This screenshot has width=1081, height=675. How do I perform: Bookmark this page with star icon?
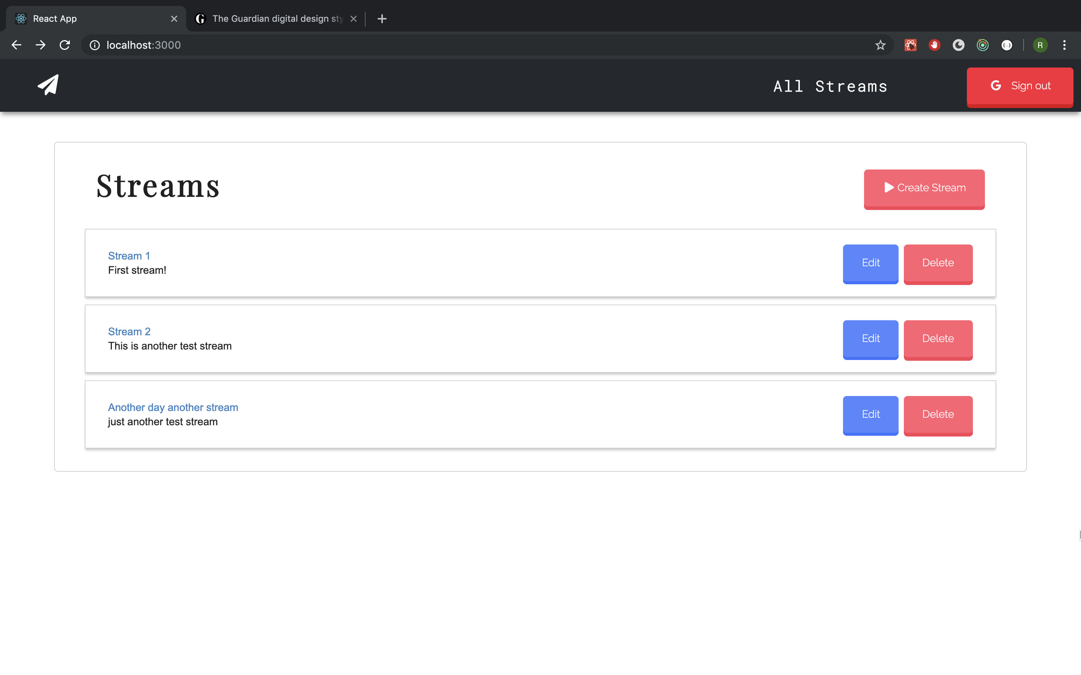tap(880, 45)
